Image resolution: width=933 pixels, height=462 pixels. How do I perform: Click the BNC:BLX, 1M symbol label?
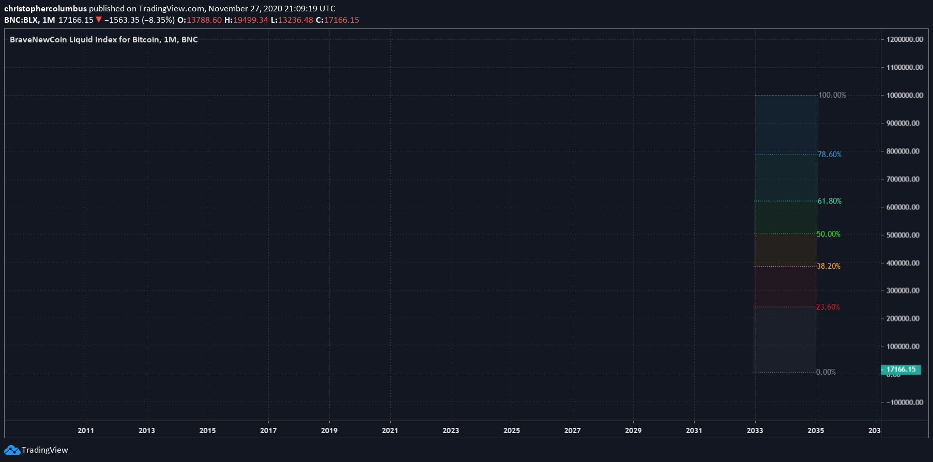[x=29, y=20]
